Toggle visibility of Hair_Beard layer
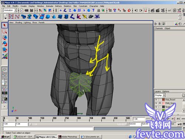 tap(156, 100)
